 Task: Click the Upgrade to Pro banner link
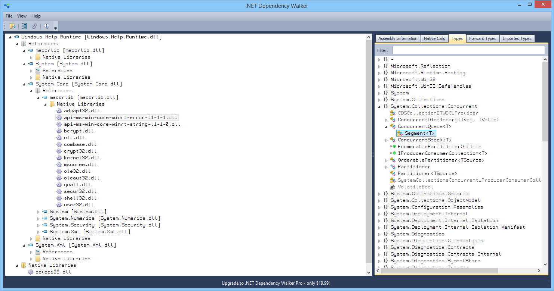click(x=276, y=283)
